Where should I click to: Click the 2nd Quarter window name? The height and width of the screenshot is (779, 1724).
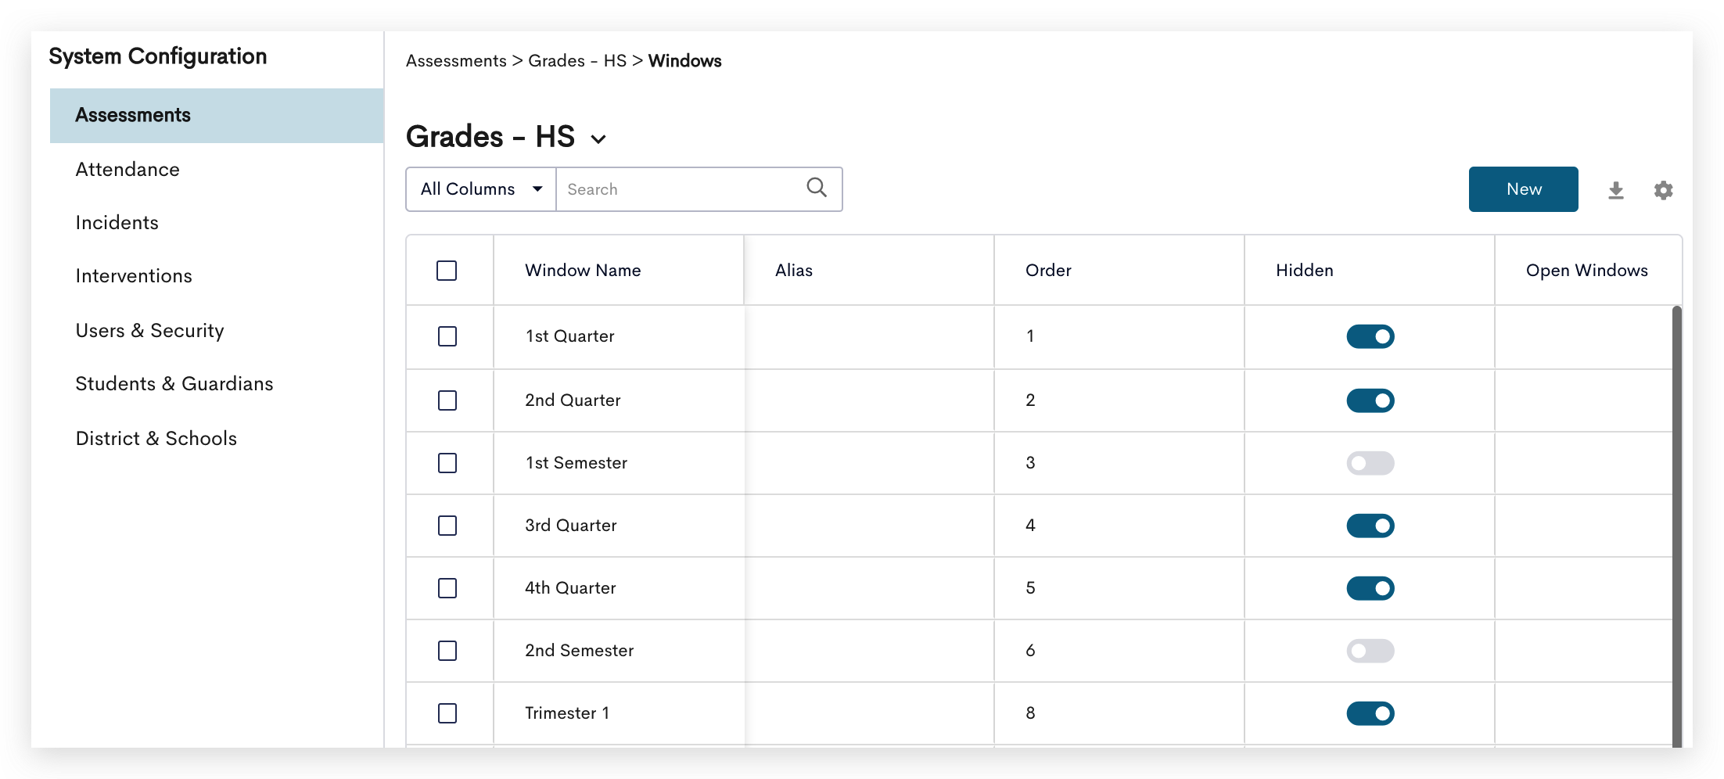point(573,400)
